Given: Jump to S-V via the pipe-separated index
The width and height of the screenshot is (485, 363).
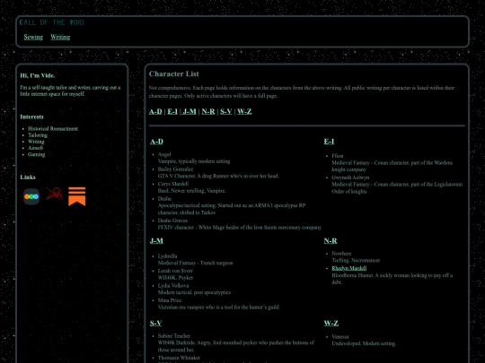Looking at the screenshot, I should point(226,111).
